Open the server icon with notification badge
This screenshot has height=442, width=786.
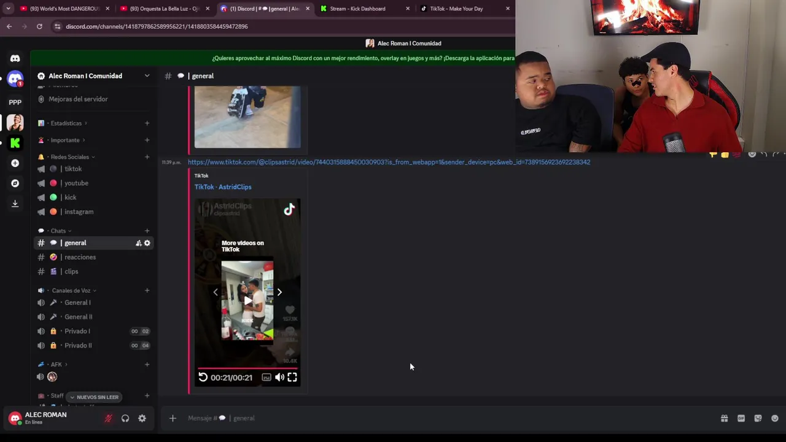pos(15,79)
